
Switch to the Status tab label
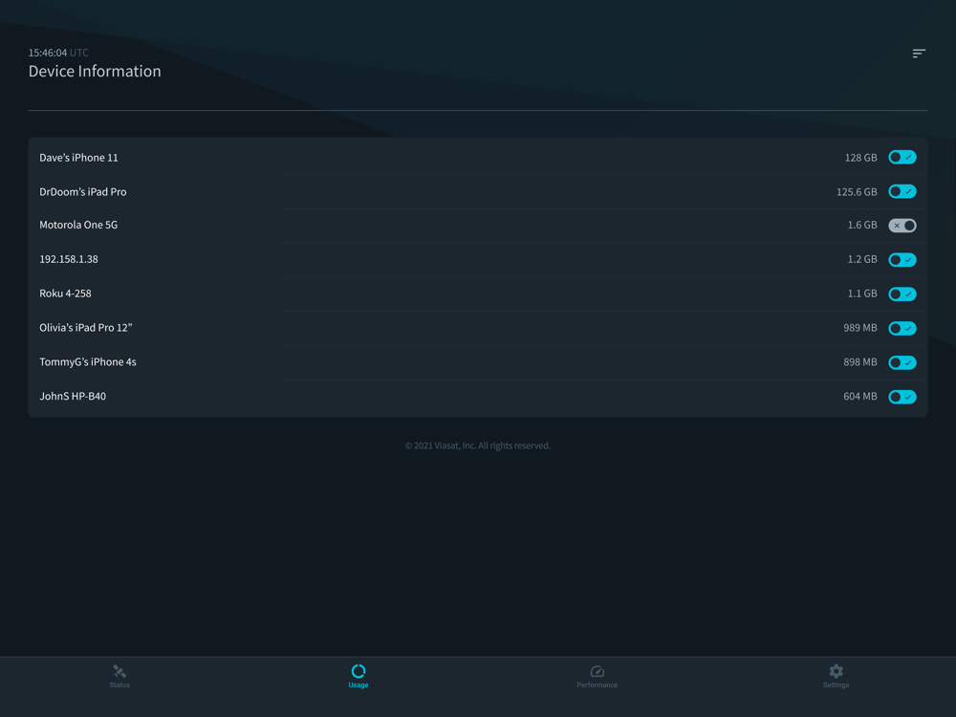[119, 685]
